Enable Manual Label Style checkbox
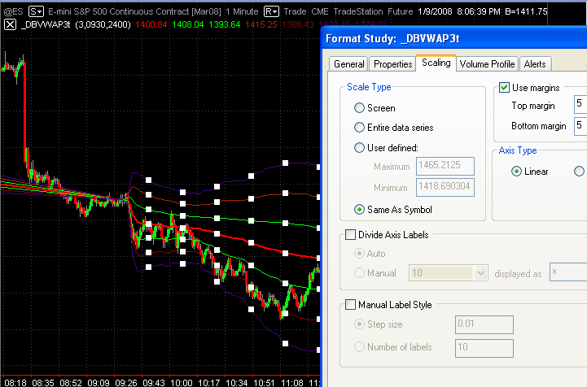 pyautogui.click(x=350, y=305)
